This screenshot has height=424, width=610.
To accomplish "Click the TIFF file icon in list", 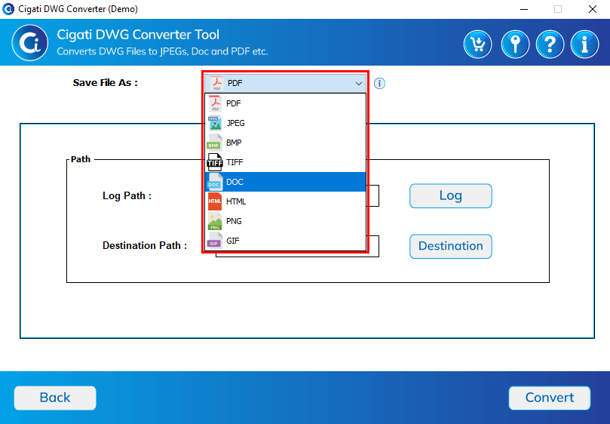I will click(x=215, y=162).
